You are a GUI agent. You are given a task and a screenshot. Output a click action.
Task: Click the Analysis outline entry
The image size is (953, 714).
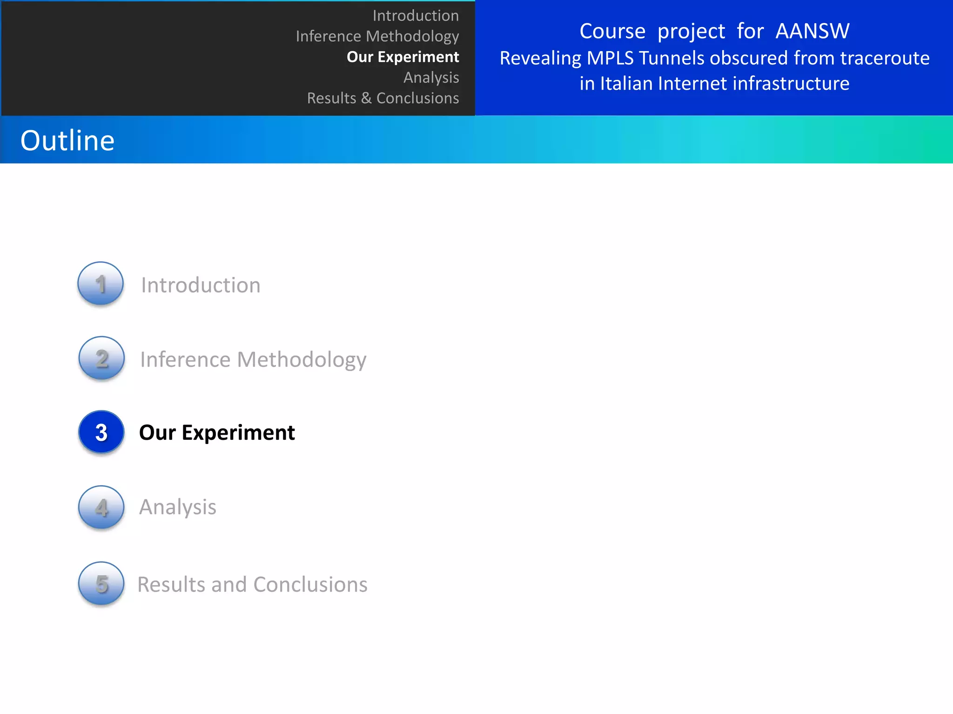178,507
